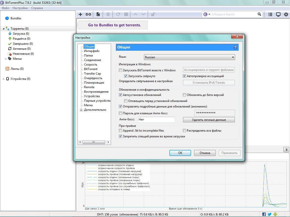The image size is (290, 217).
Task: Check Распределять все файлы checkbox
Action: pyautogui.click(x=184, y=131)
